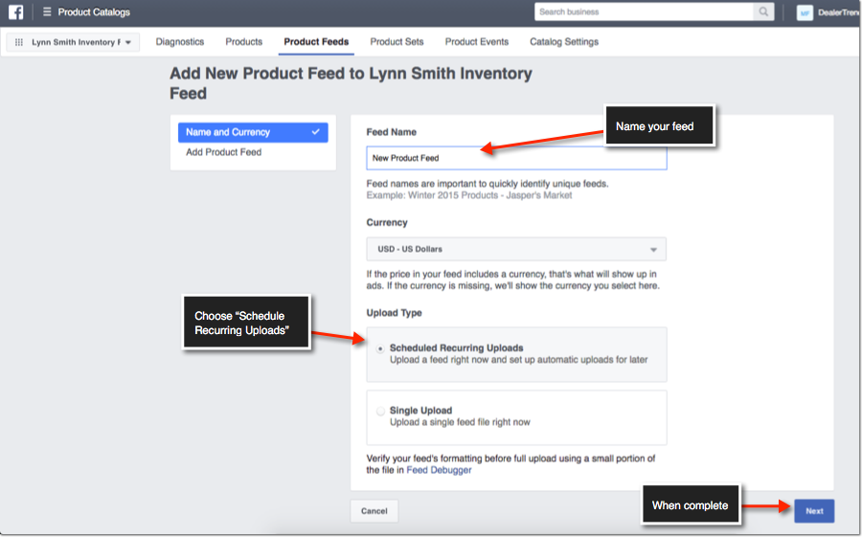Open the Feed Debugger link

click(x=439, y=470)
